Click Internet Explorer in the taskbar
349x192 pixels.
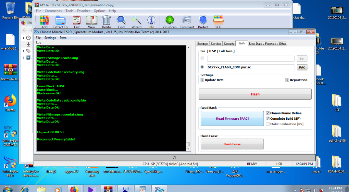click(25, 189)
